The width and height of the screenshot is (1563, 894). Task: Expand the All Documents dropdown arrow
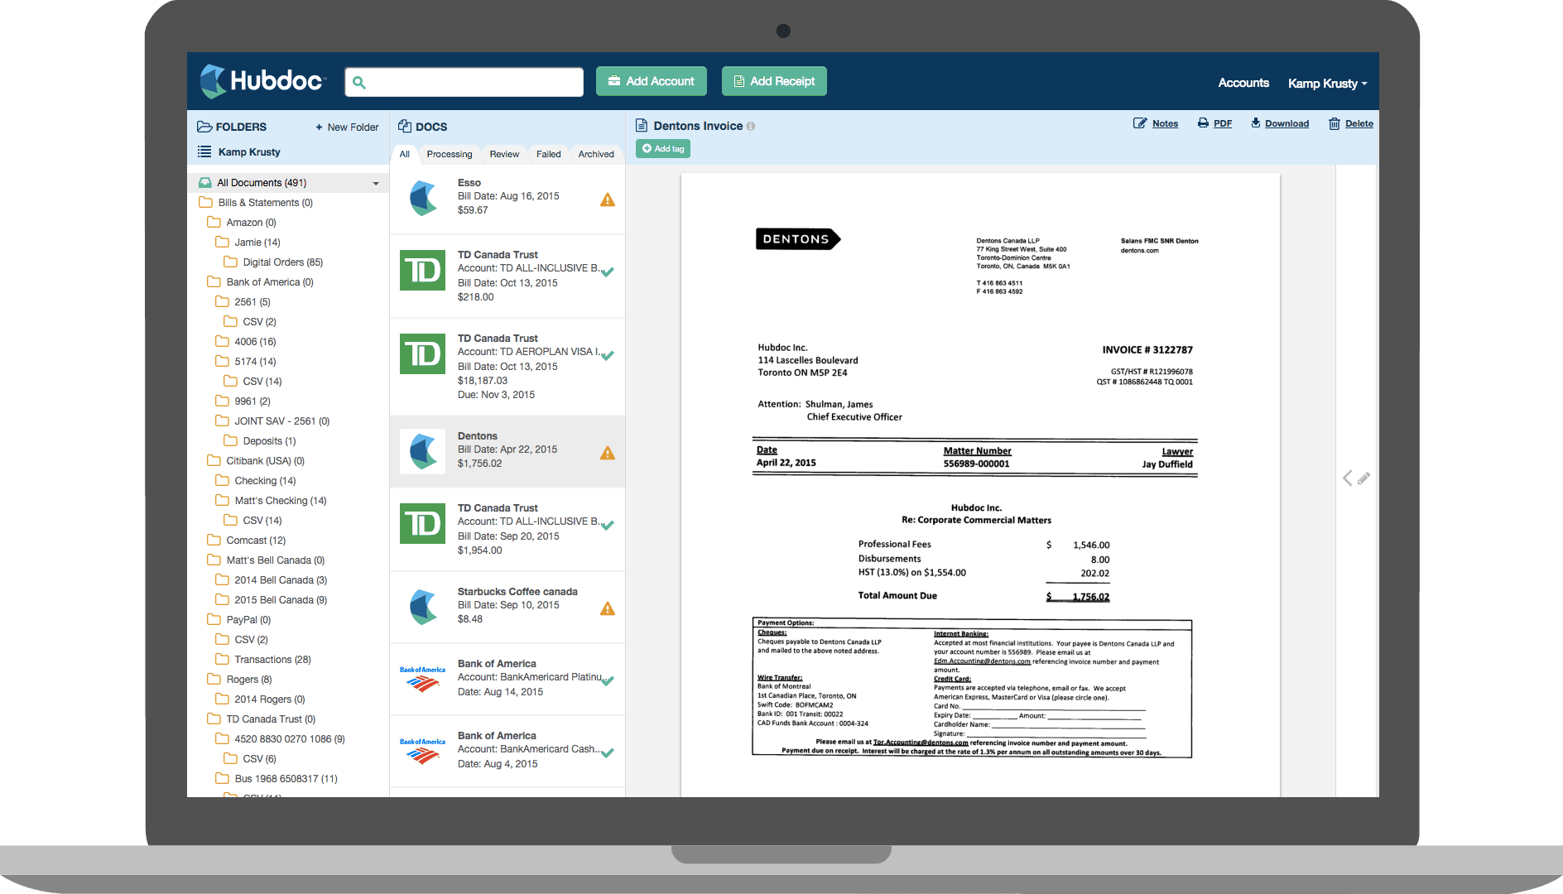tap(376, 183)
